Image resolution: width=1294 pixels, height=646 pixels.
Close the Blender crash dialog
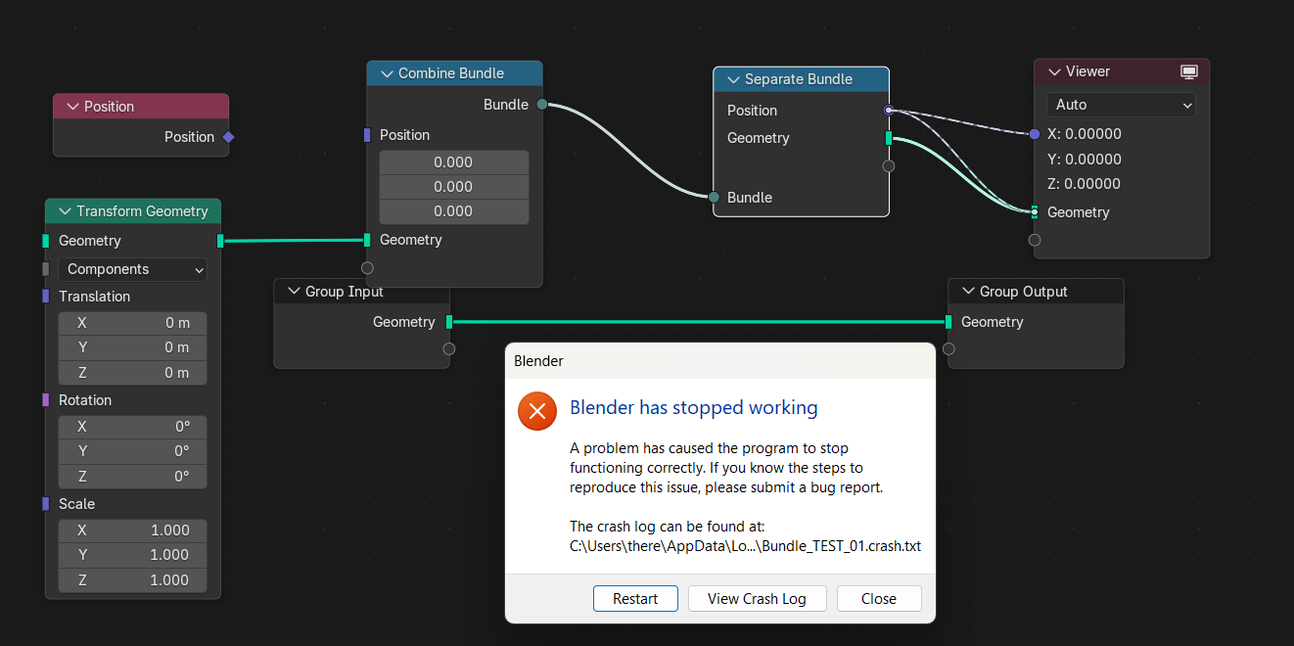click(x=879, y=599)
